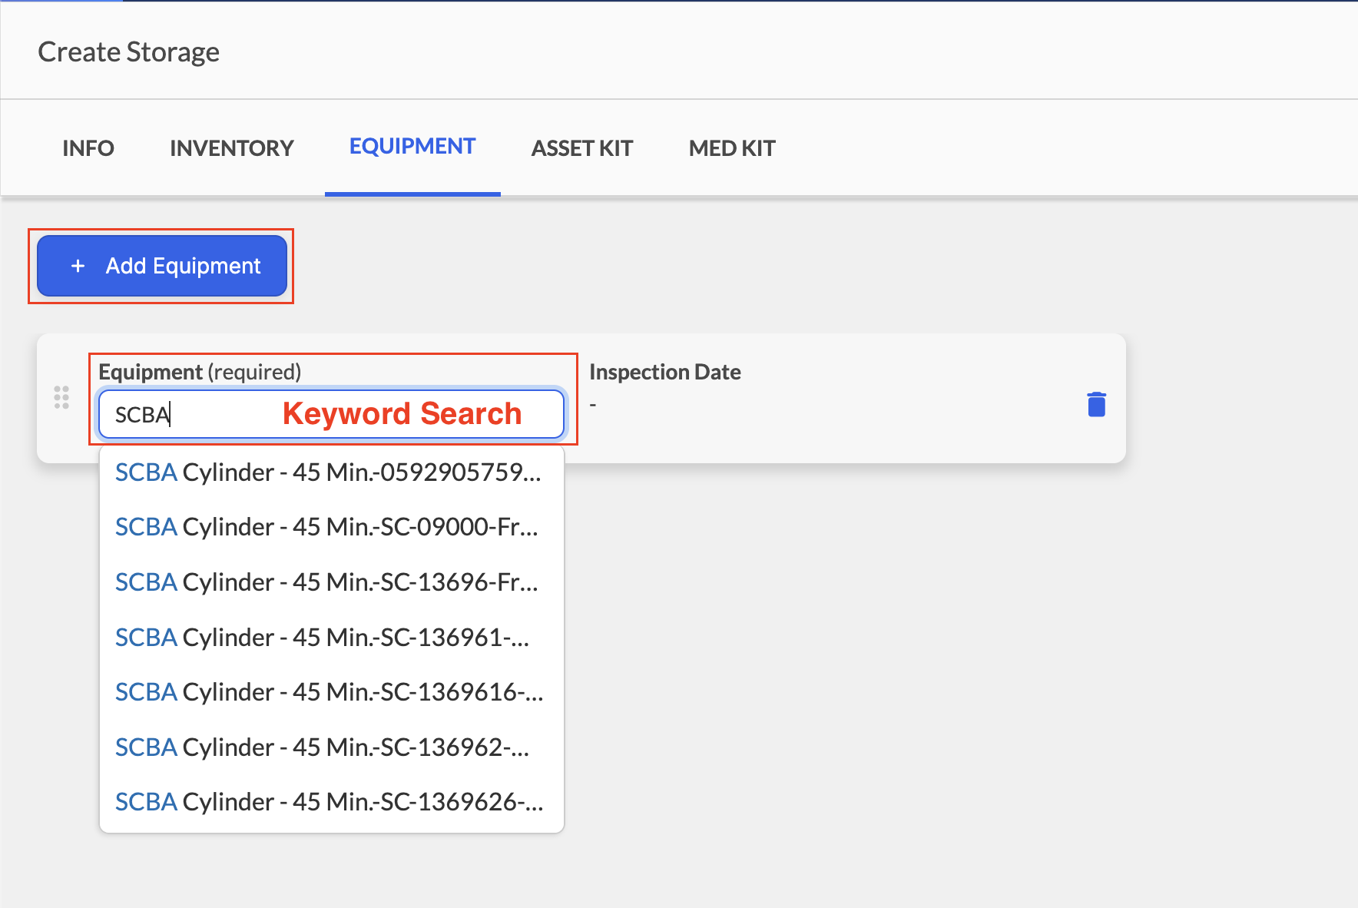Select SCBA Cylinder 45 Min.-0592905759 option
This screenshot has width=1358, height=908.
(332, 472)
